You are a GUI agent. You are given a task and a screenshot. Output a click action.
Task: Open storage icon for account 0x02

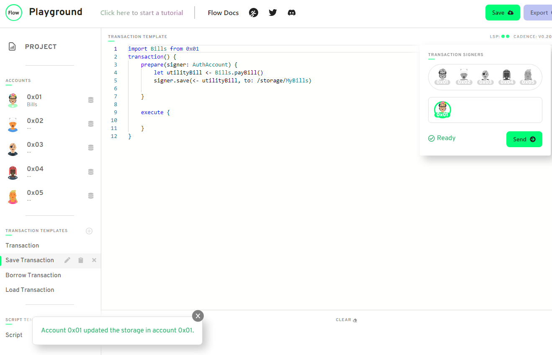coord(91,124)
